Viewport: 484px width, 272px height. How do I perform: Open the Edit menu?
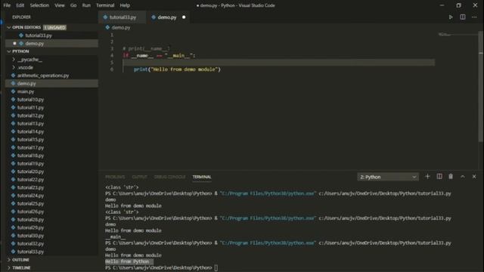coord(20,5)
